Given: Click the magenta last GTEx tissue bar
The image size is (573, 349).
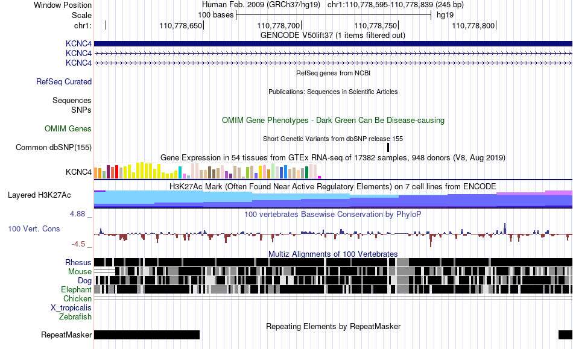Looking at the screenshot, I should (x=320, y=177).
